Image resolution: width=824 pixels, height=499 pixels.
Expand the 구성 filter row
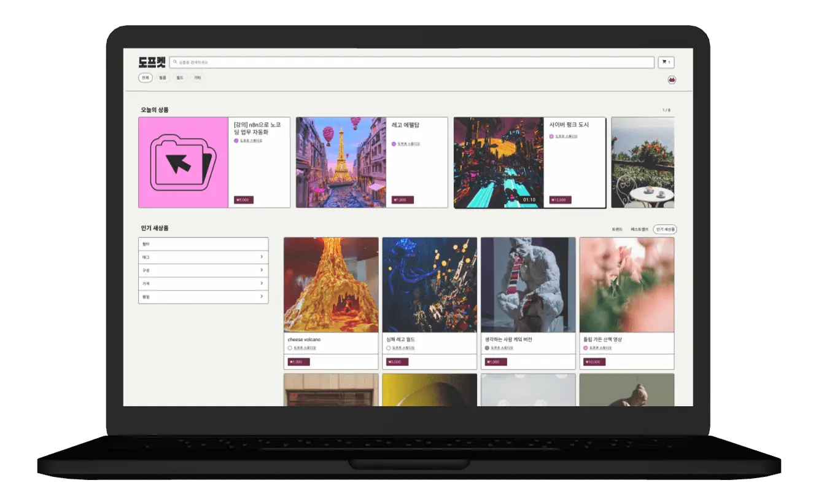(203, 270)
